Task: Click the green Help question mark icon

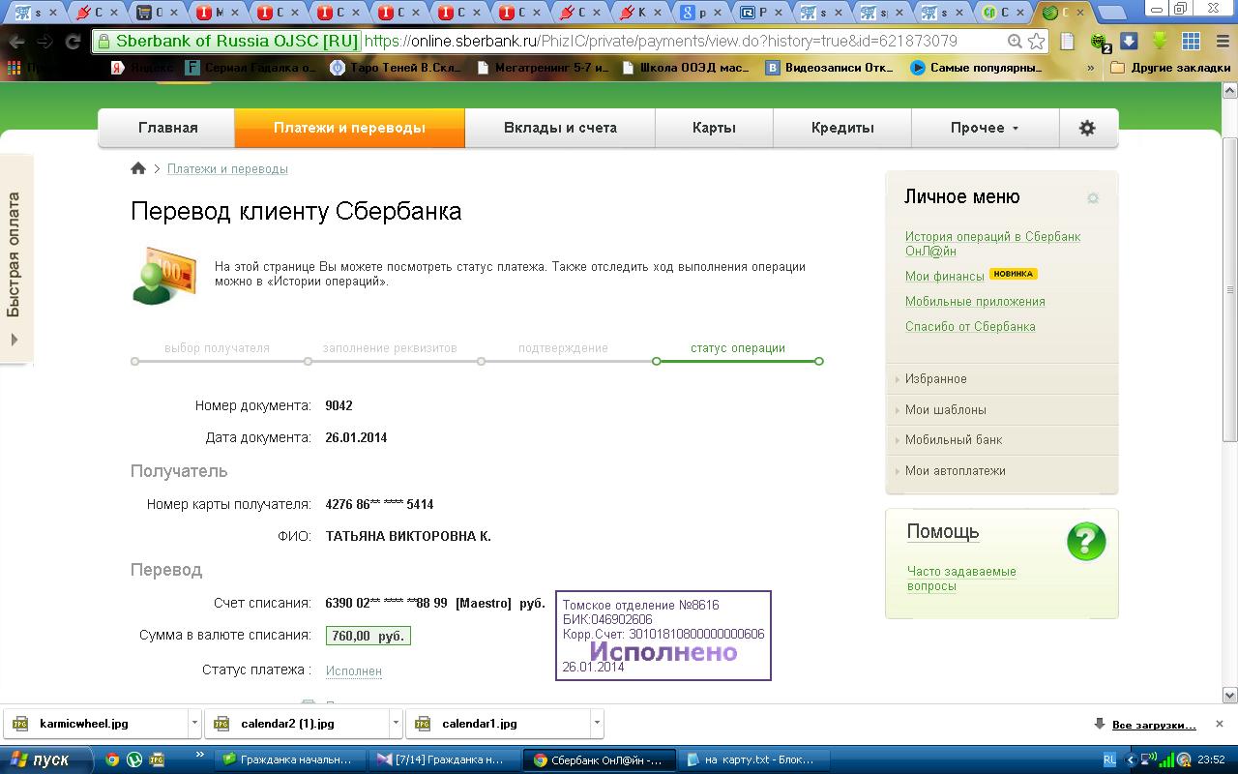Action: 1086,542
